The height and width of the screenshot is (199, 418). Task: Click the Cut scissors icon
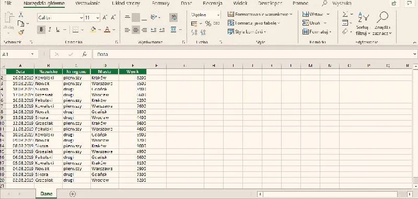(x=21, y=15)
